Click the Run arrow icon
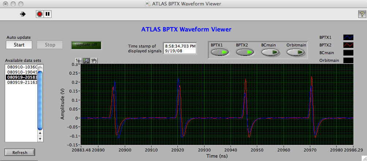The image size is (367, 161). (x=23, y=14)
